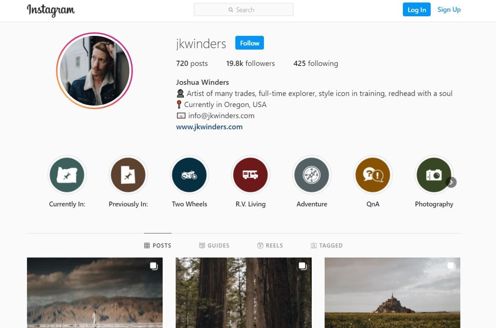This screenshot has height=328, width=496.
Task: Click the name Joshua Winders
Action: pos(202,82)
